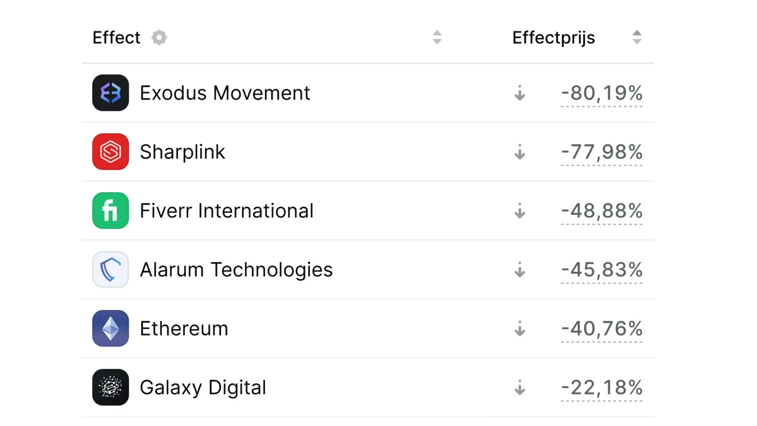757x426 pixels.
Task: Click the Galaxy Digital logo icon
Action: [x=111, y=387]
